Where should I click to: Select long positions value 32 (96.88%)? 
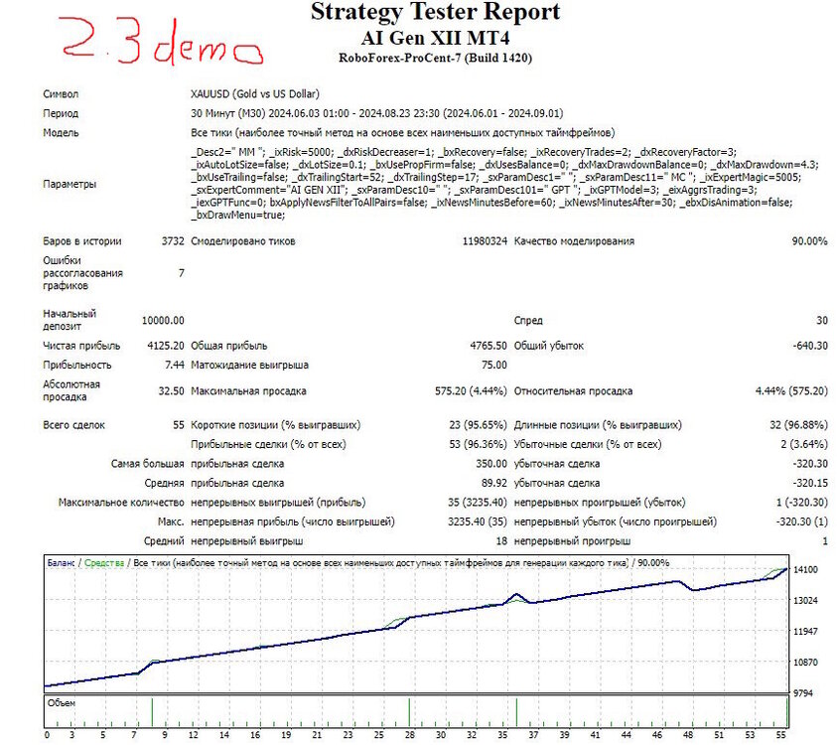pyautogui.click(x=798, y=425)
